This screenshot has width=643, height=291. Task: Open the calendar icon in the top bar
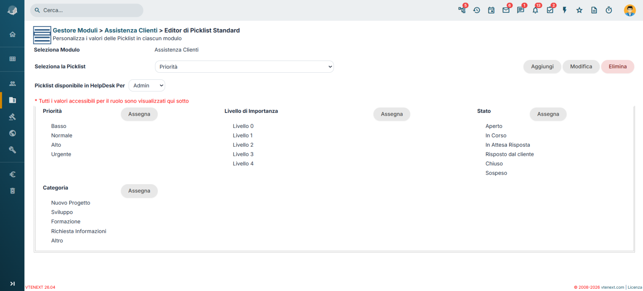491,10
